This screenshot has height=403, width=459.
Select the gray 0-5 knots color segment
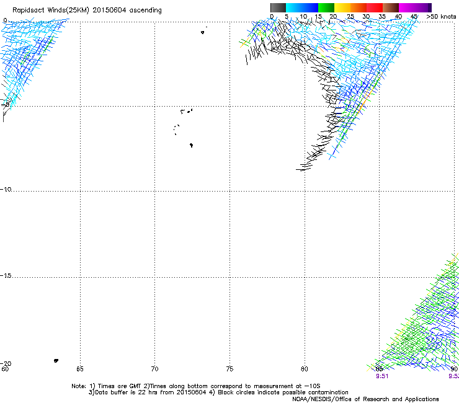point(278,7)
